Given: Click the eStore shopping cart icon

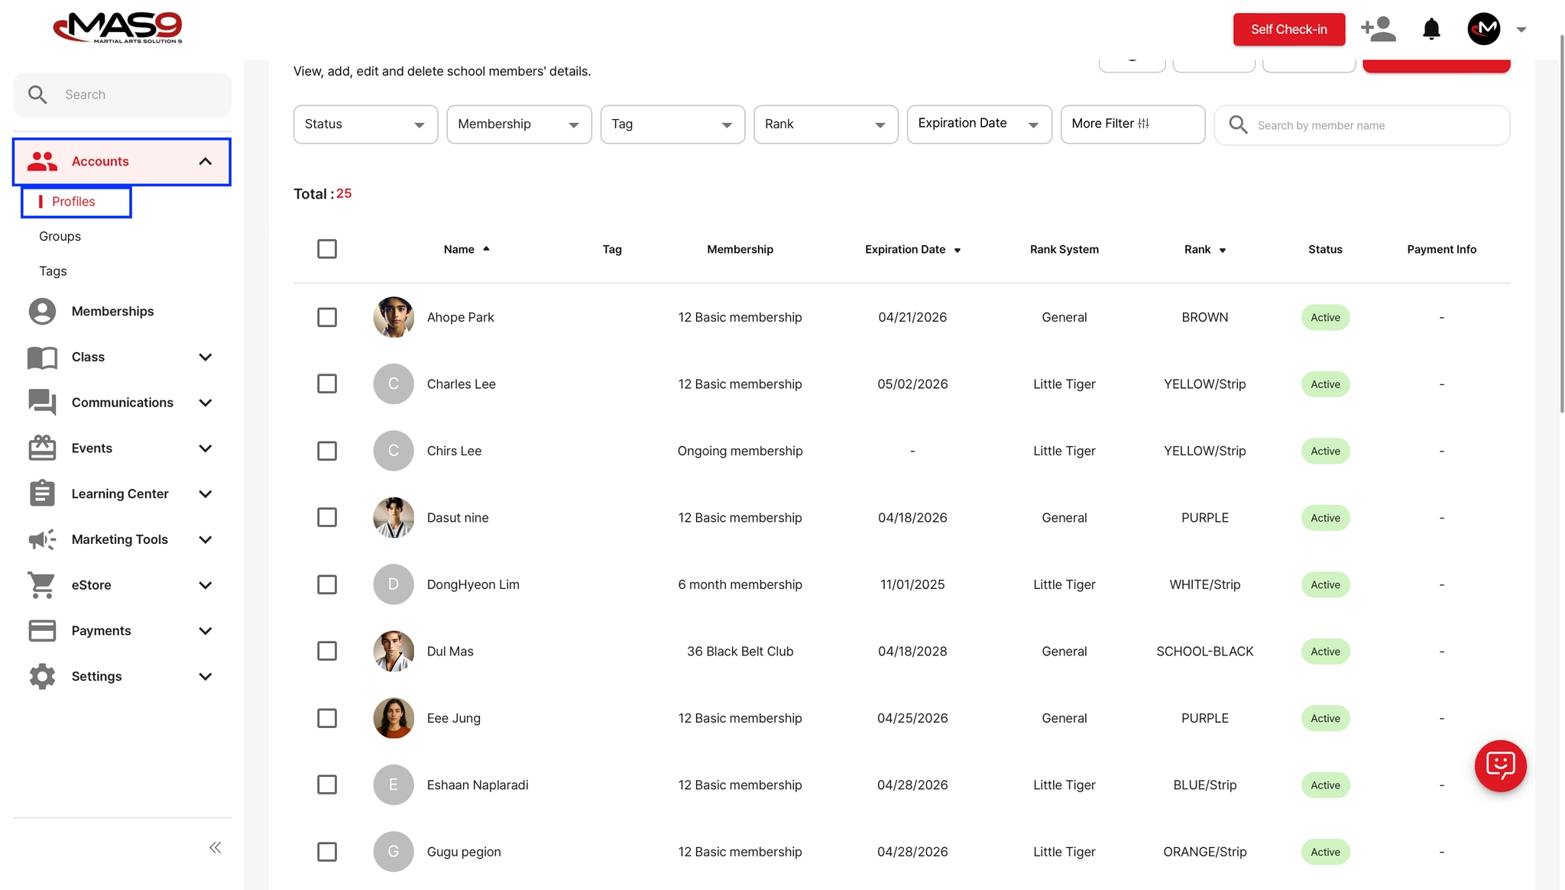Looking at the screenshot, I should (42, 585).
